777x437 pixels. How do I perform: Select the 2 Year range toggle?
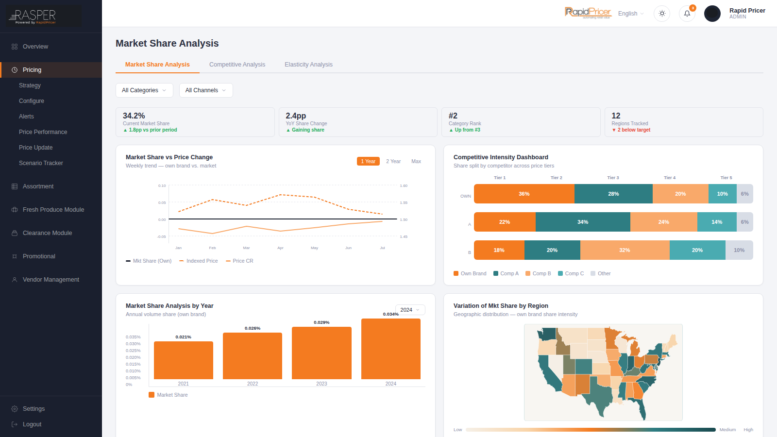(x=393, y=161)
